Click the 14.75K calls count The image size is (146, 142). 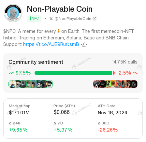124,62
